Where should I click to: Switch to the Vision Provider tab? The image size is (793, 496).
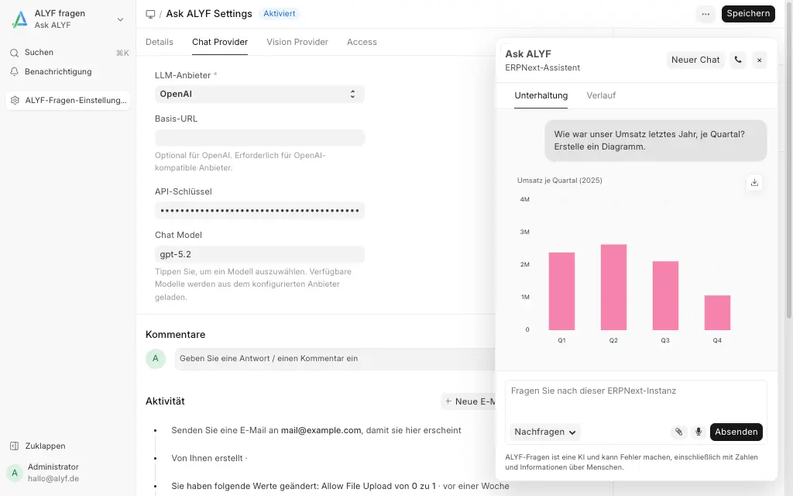(x=297, y=42)
